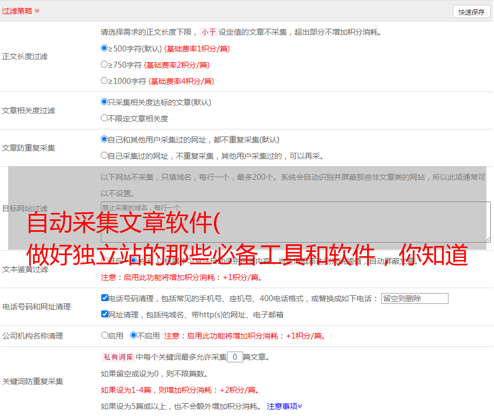Expand the 注意事项 link
Image resolution: width=494 pixels, height=416 pixels.
[284, 406]
